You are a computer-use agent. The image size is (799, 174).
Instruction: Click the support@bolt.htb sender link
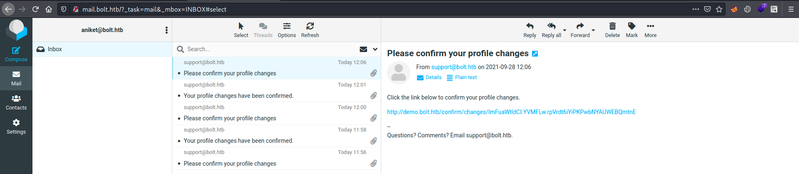[454, 67]
